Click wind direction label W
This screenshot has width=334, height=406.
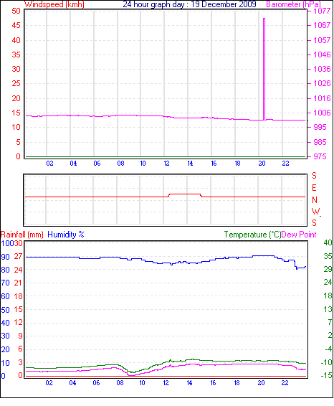pos(315,212)
